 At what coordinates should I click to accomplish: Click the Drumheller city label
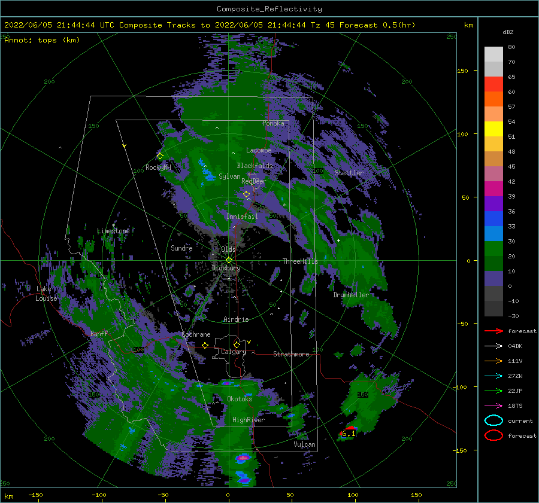351,295
